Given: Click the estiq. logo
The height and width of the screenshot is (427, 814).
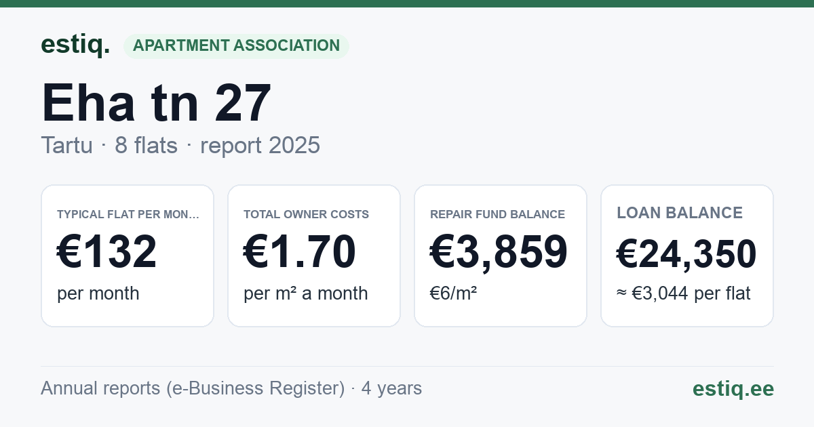Looking at the screenshot, I should coord(75,45).
